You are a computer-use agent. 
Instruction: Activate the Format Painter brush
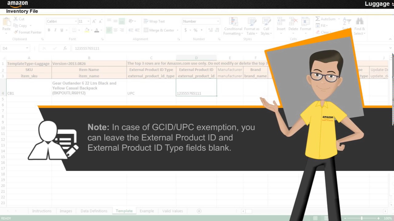click(x=28, y=32)
